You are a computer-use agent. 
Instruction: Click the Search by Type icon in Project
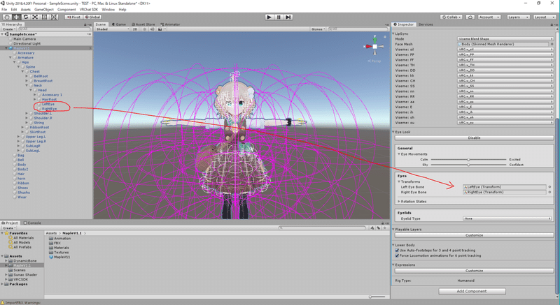tap(372, 228)
